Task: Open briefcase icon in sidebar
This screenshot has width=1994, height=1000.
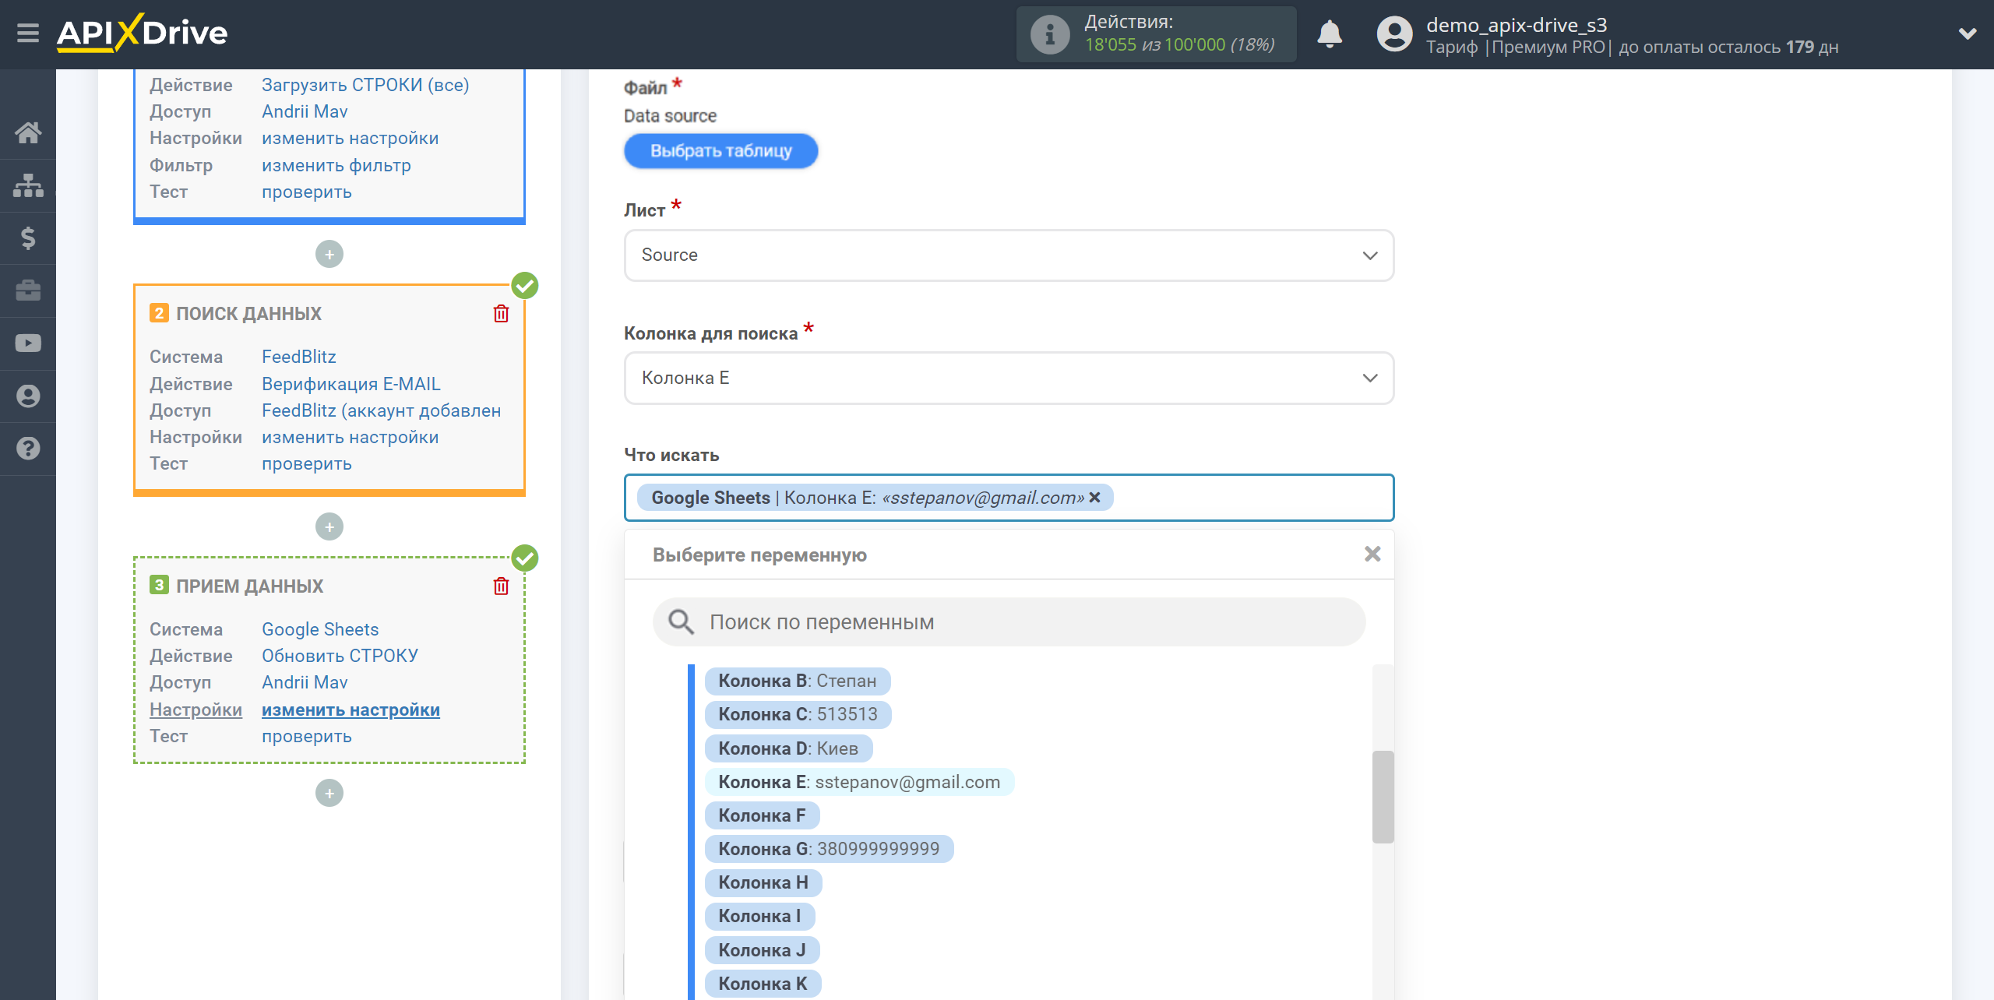Action: click(28, 290)
